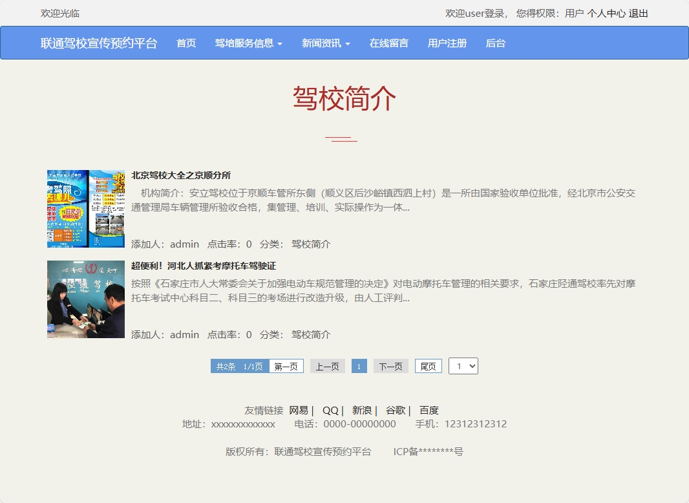The height and width of the screenshot is (503, 689).
Task: Open the 驾培服务信息 dropdown menu
Action: click(x=248, y=43)
